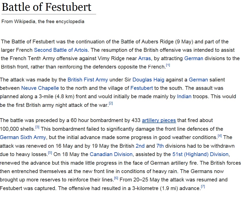This screenshot has height=203, width=247.
Task: Click the 2nd division link
Action: point(140,146)
